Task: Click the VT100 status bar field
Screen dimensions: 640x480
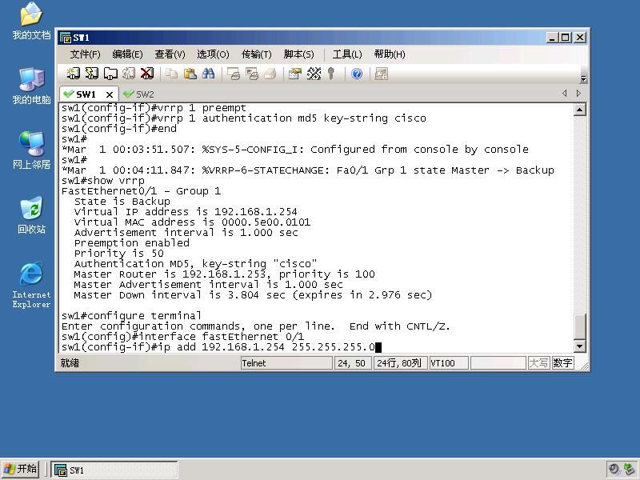Action: pyautogui.click(x=449, y=363)
